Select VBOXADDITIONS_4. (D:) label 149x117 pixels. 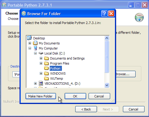point(62,84)
